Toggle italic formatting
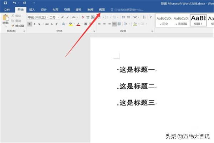 (35, 24)
